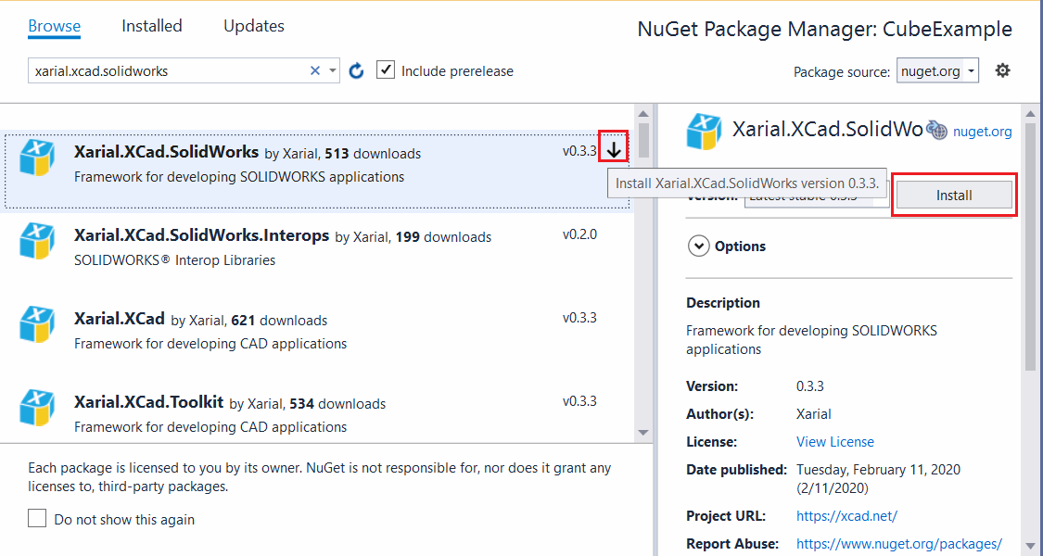
Task: Open the nuget.org link
Action: click(983, 132)
